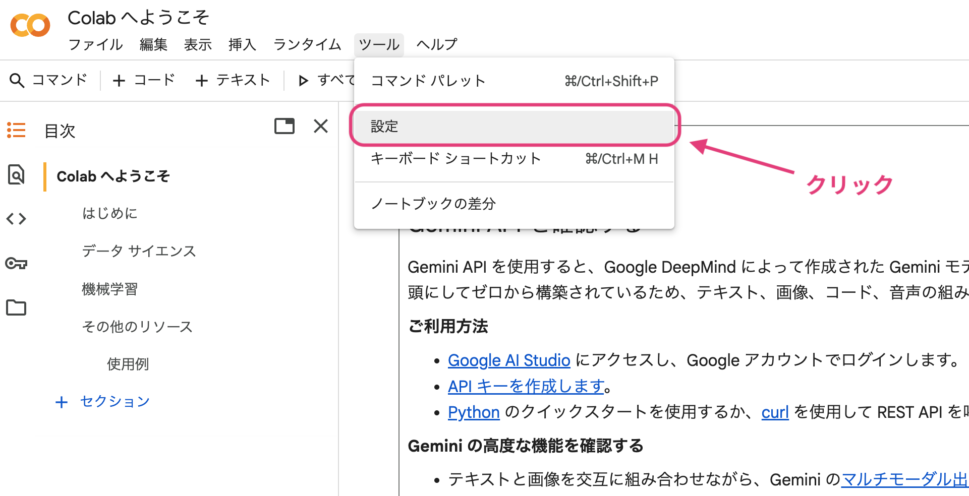Click + セクション to add a section
Screen dimensions: 969x496
coord(103,401)
